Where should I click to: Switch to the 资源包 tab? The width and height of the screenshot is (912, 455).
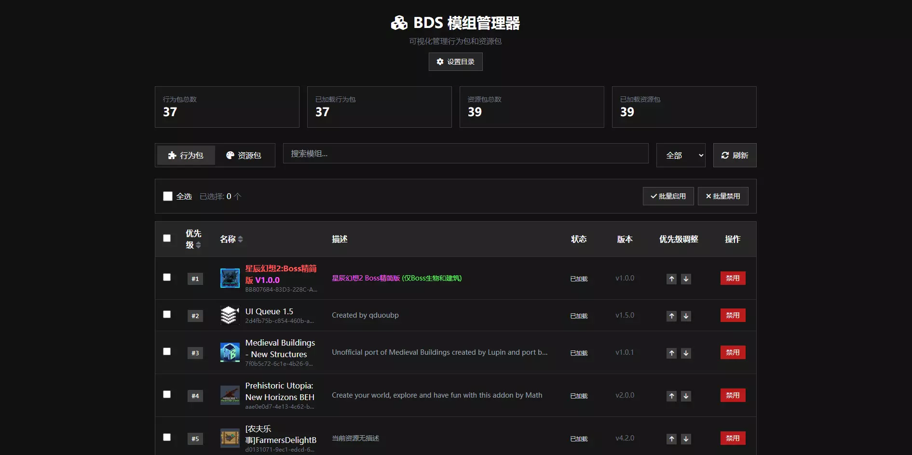point(244,155)
